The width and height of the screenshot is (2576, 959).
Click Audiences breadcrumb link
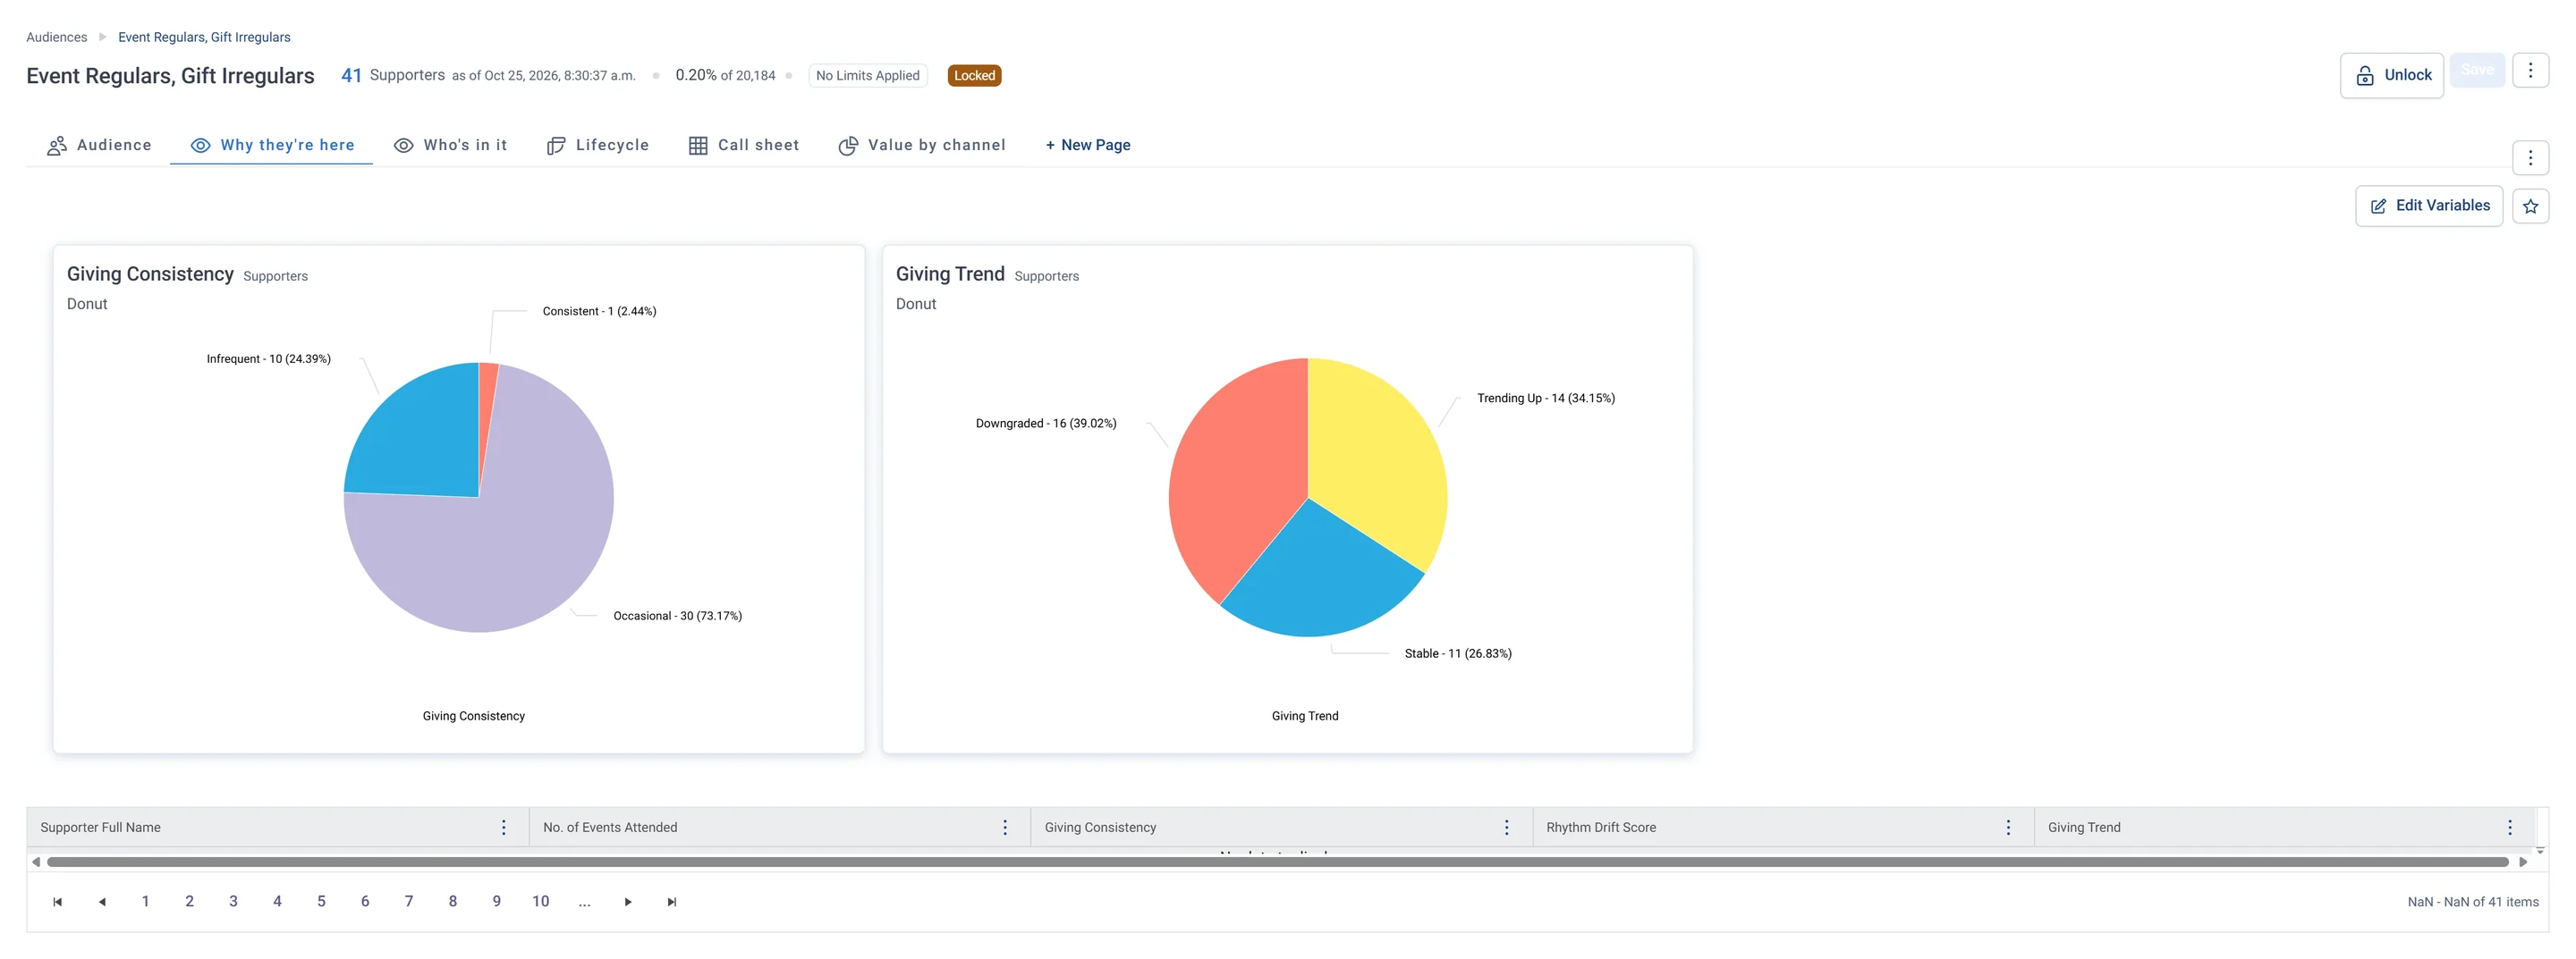tap(56, 37)
